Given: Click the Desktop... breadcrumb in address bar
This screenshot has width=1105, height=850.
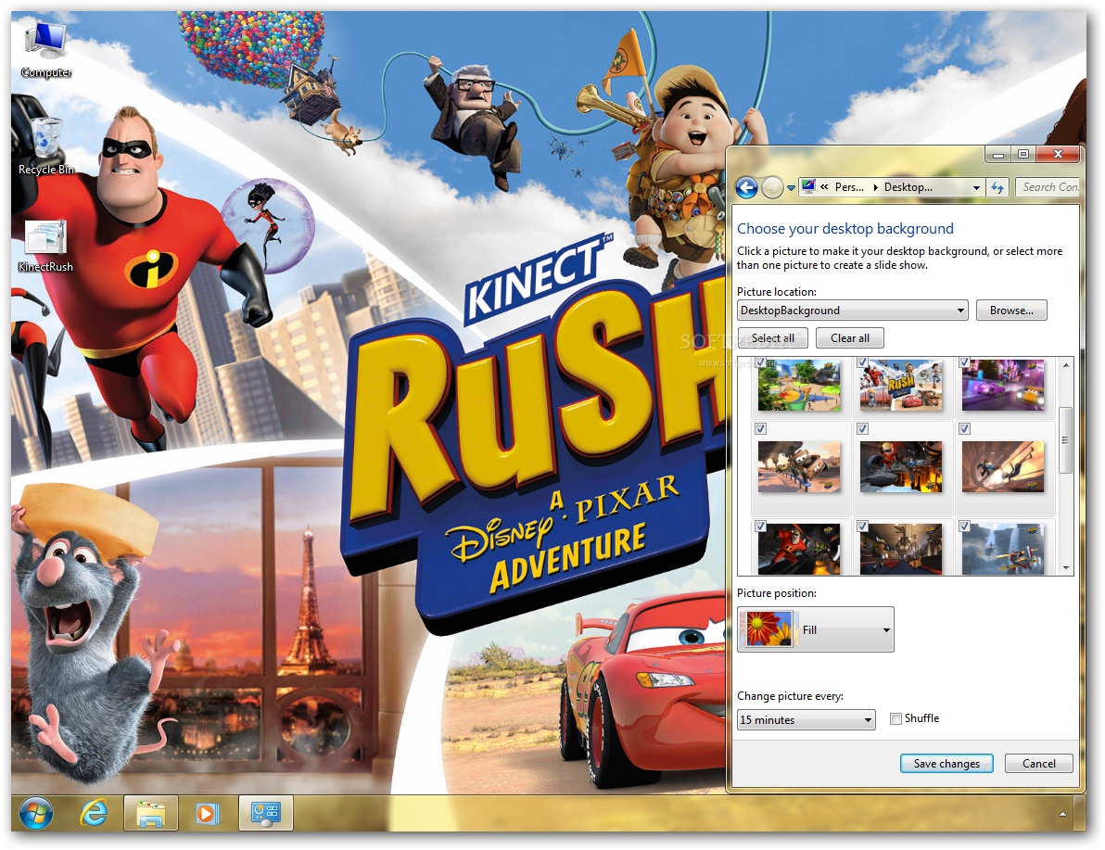Looking at the screenshot, I should [x=908, y=187].
